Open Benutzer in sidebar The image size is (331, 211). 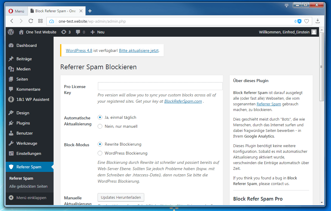[x=30, y=133]
